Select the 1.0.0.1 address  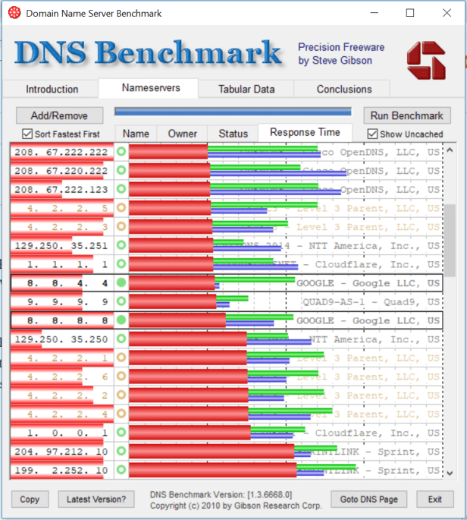tap(67, 433)
